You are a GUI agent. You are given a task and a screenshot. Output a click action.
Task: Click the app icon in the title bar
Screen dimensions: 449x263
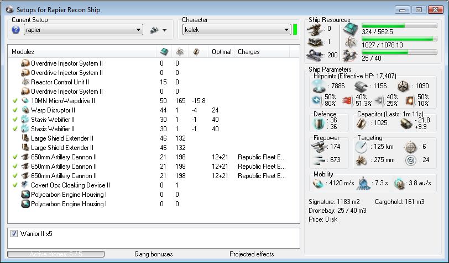point(9,10)
